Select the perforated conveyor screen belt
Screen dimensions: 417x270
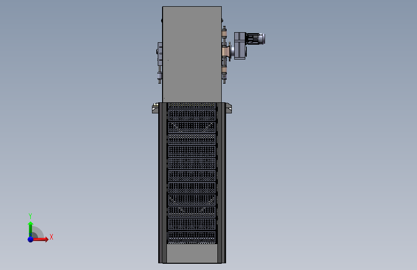coord(192,173)
